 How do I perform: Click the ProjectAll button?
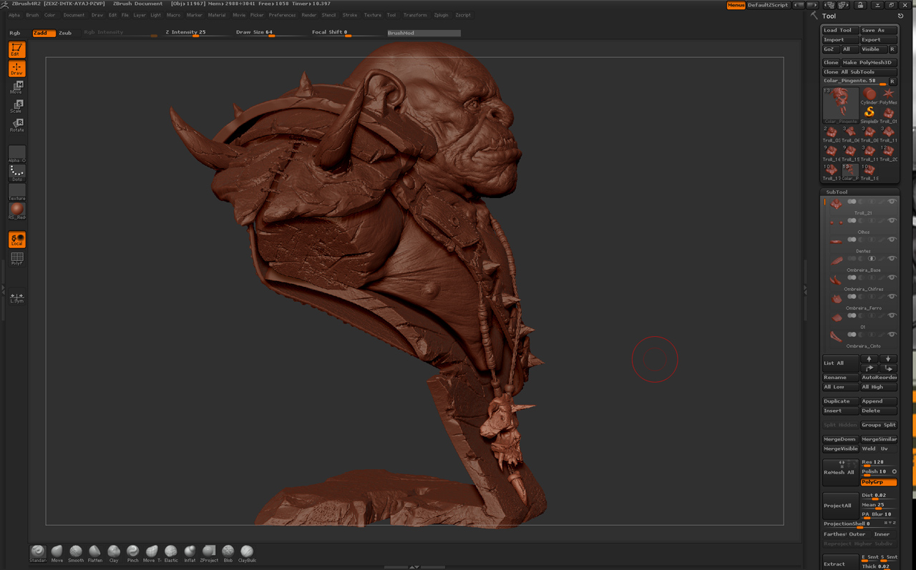click(840, 506)
